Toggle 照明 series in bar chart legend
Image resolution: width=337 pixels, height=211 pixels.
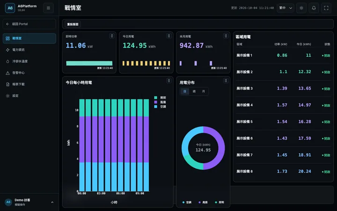(x=160, y=98)
